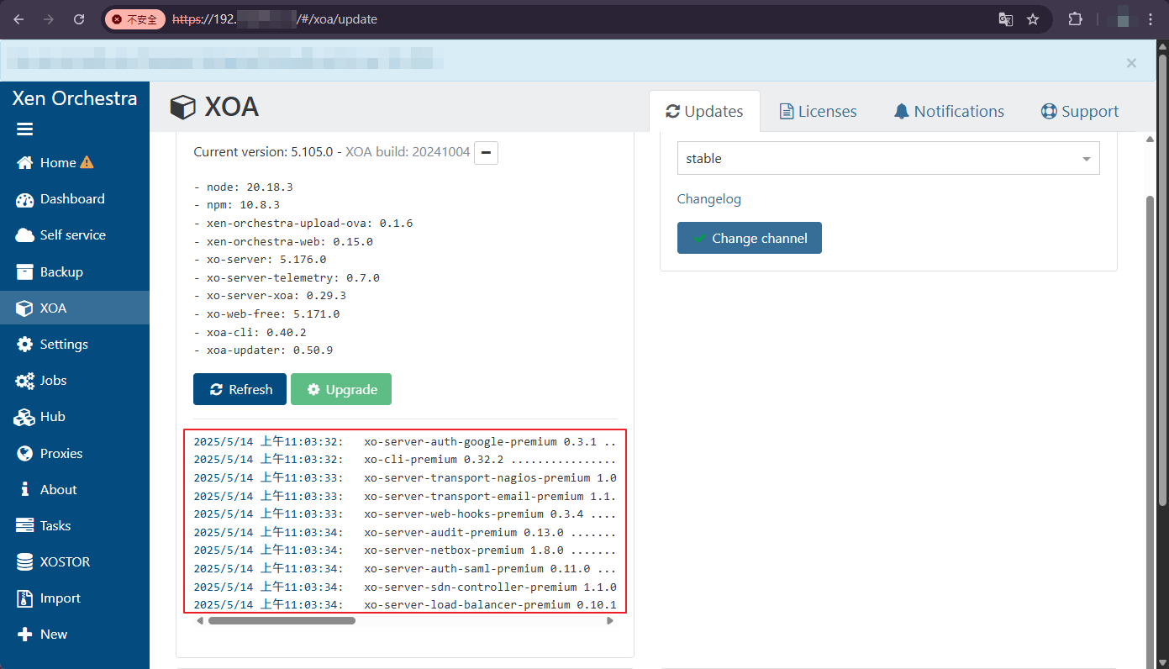Open the About page

[x=47, y=490]
